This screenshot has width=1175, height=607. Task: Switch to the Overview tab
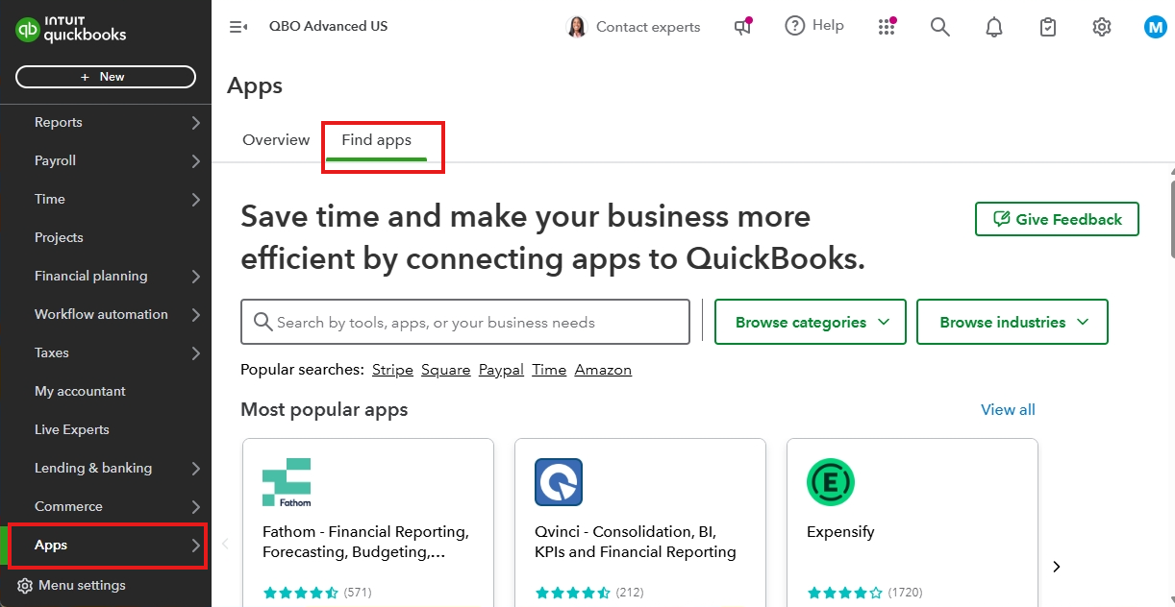click(x=276, y=140)
